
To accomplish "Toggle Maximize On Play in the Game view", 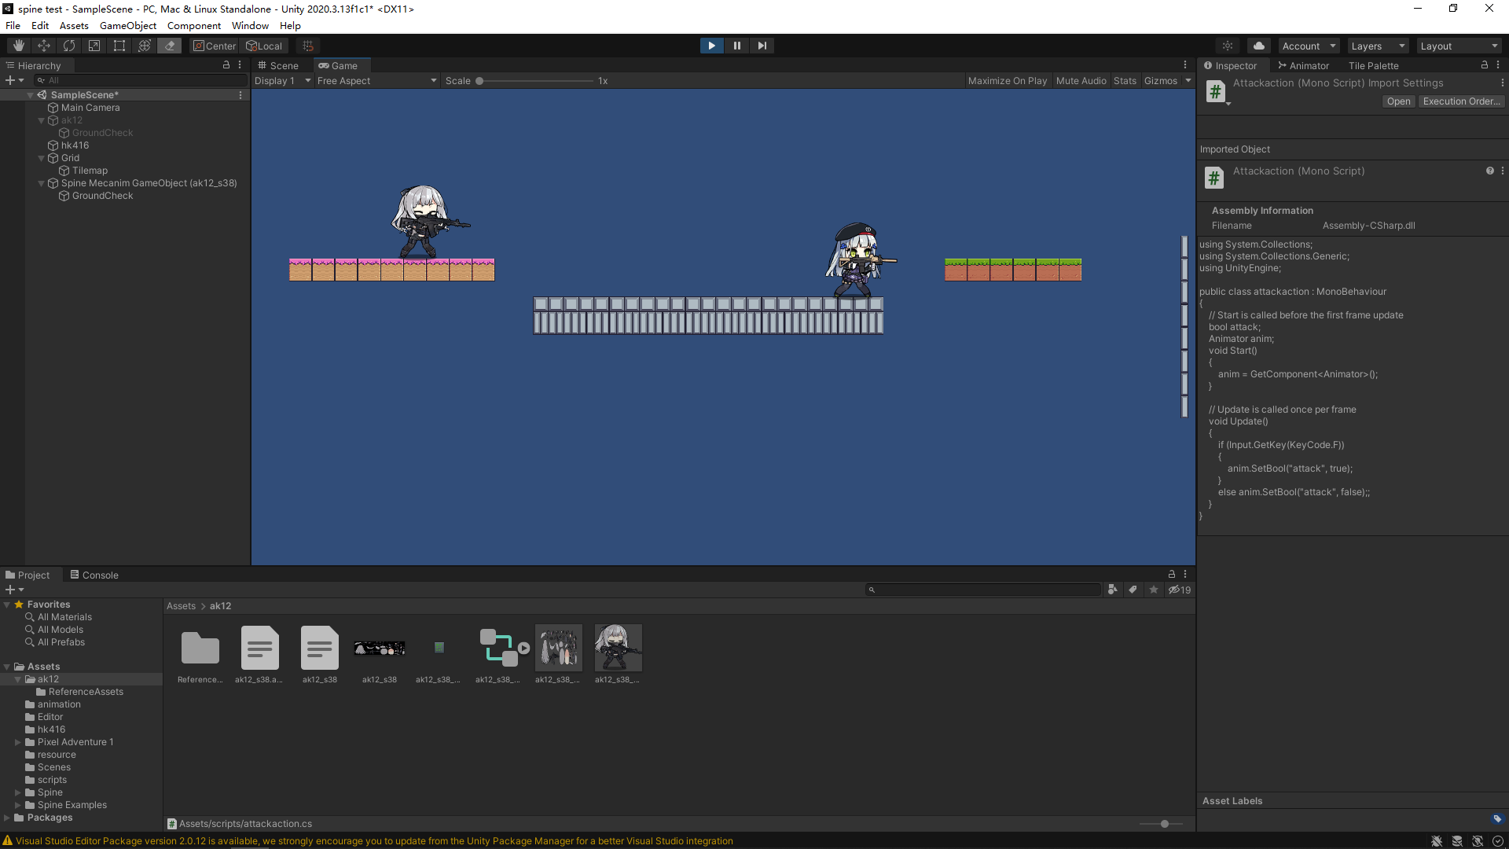I will [x=1007, y=80].
